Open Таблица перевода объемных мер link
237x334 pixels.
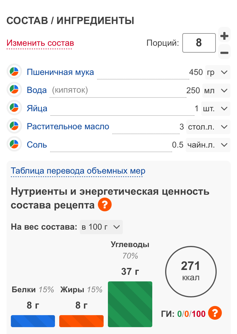point(78,171)
